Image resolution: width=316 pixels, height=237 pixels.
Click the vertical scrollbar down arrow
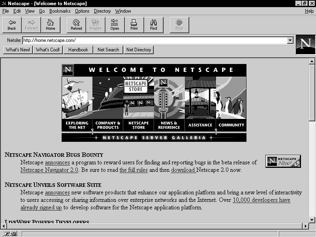tap(312, 220)
